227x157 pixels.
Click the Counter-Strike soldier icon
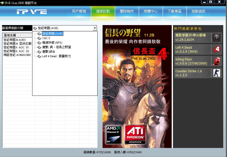click(217, 73)
